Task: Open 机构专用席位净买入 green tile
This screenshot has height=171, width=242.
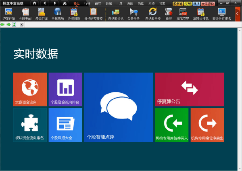Action: click(x=171, y=125)
